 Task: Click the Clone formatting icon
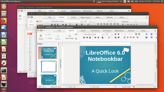[x=58, y=36]
